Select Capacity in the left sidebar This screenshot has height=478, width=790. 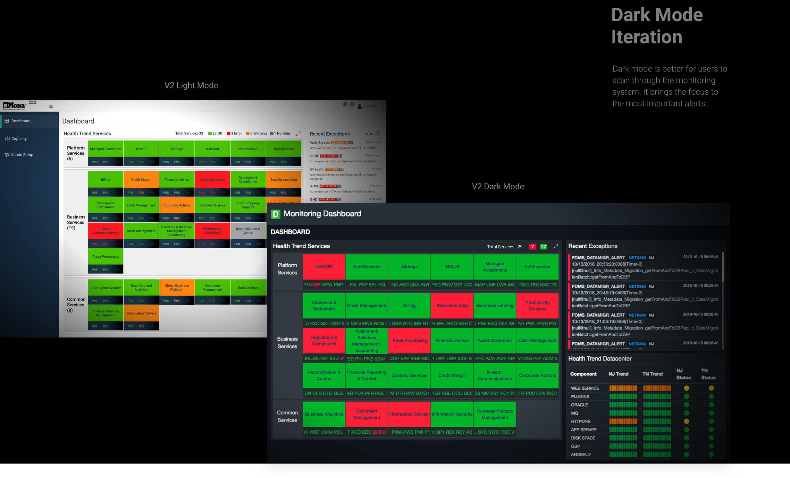point(19,139)
